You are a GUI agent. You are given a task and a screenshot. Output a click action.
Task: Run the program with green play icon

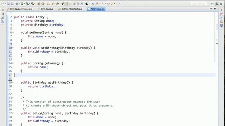coord(22,4)
